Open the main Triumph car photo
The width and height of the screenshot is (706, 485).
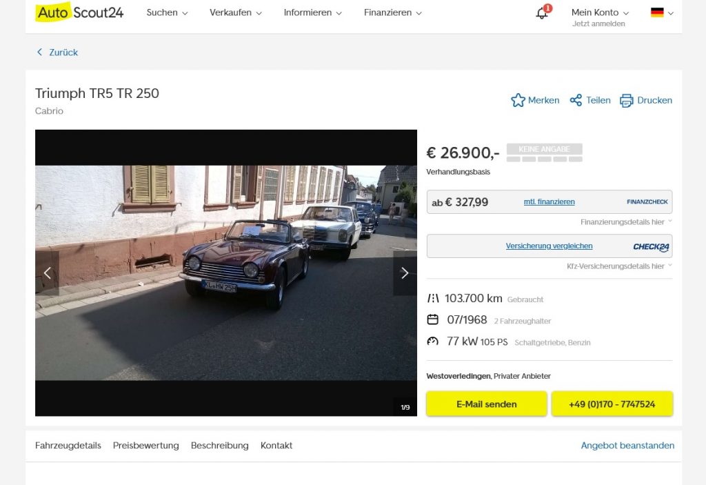[x=226, y=273]
